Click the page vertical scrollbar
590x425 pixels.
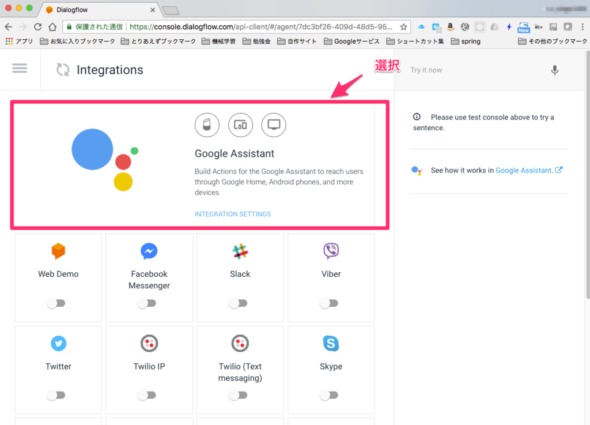(x=587, y=174)
